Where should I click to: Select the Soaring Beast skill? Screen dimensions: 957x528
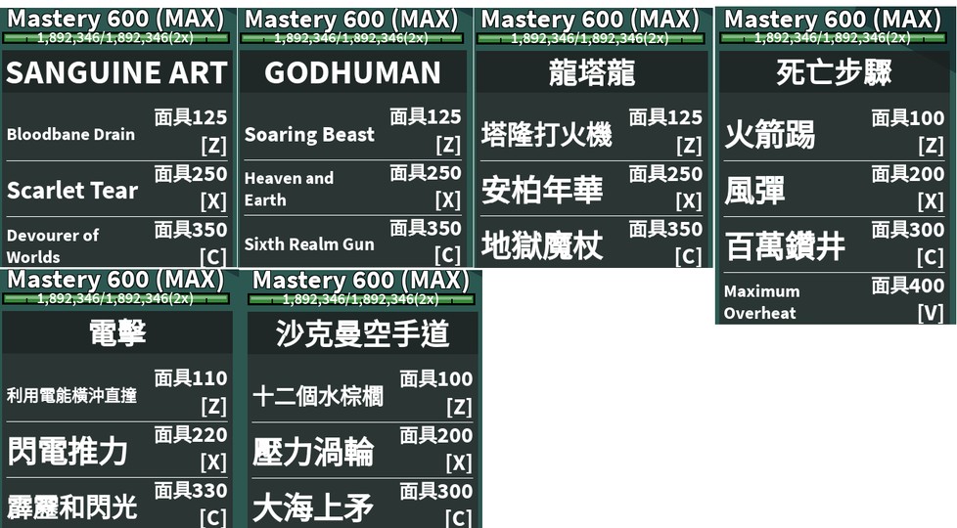pyautogui.click(x=309, y=135)
